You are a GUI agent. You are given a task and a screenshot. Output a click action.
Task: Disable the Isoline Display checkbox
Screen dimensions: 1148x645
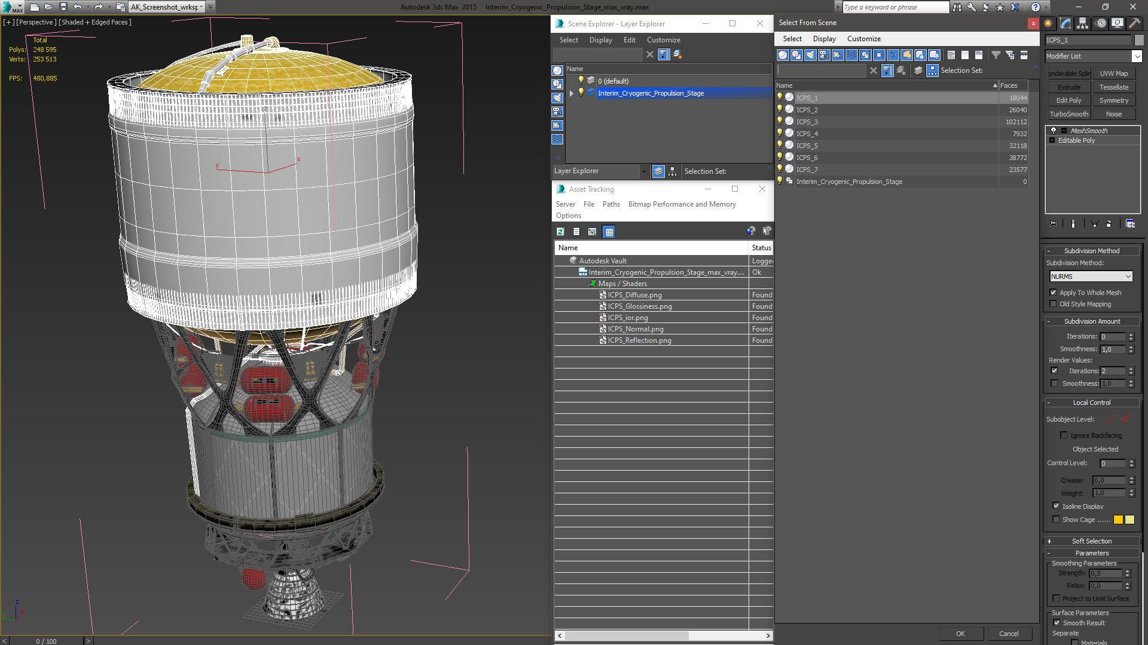click(x=1056, y=506)
